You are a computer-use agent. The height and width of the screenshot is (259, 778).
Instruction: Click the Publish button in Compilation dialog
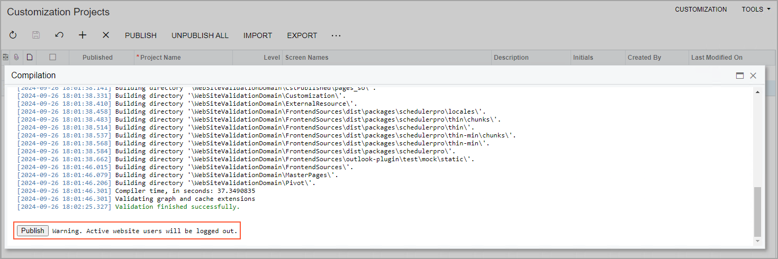tap(33, 231)
